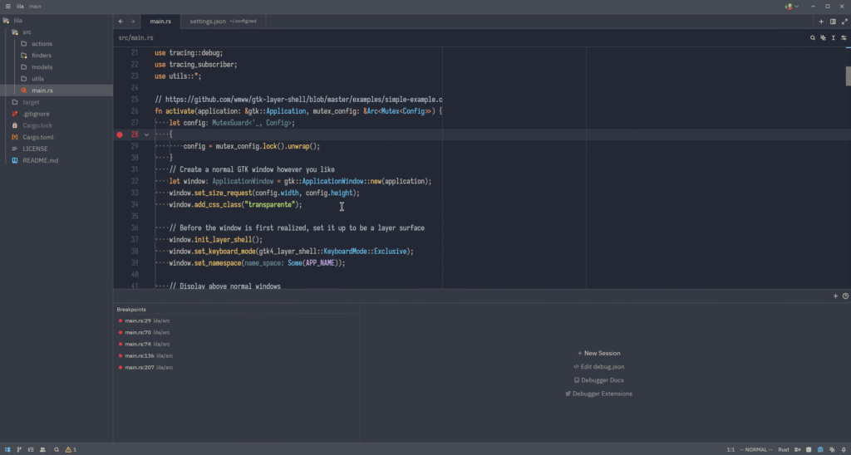
Task: Open the editor controls settings icon
Action: tap(844, 37)
